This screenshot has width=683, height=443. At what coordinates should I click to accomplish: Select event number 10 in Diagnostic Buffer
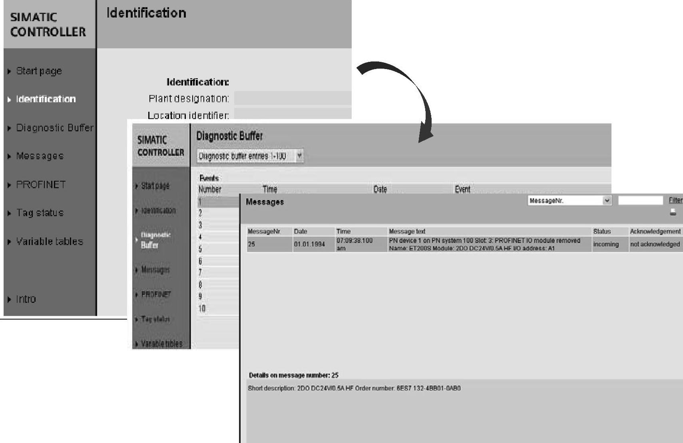point(218,309)
